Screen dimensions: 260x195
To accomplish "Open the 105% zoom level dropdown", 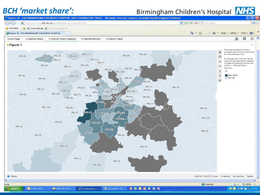I will (x=255, y=184).
